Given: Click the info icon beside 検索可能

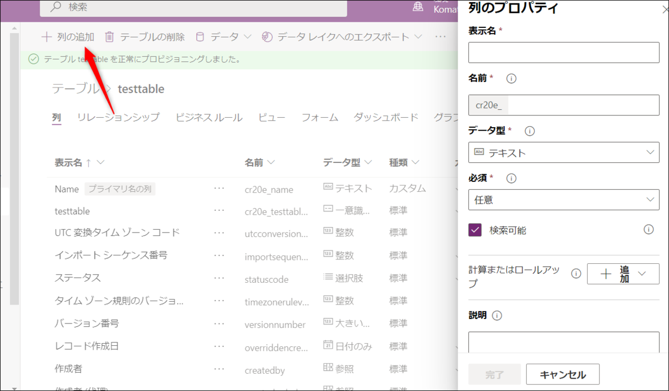Looking at the screenshot, I should pyautogui.click(x=648, y=229).
